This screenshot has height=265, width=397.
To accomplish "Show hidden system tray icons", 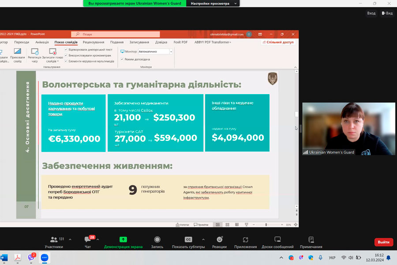I will point(281,257).
